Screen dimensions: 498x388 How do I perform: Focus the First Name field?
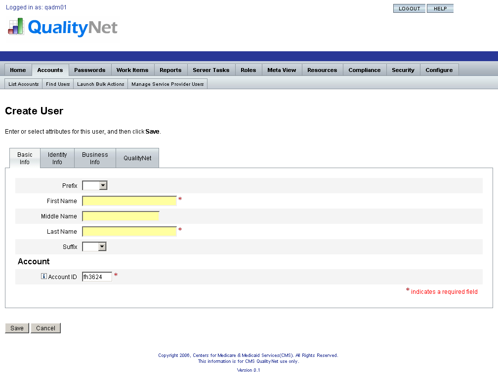[129, 201]
